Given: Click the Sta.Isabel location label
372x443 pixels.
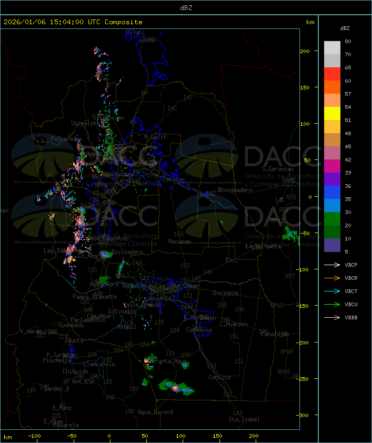Looking at the screenshot, I should (244, 419).
